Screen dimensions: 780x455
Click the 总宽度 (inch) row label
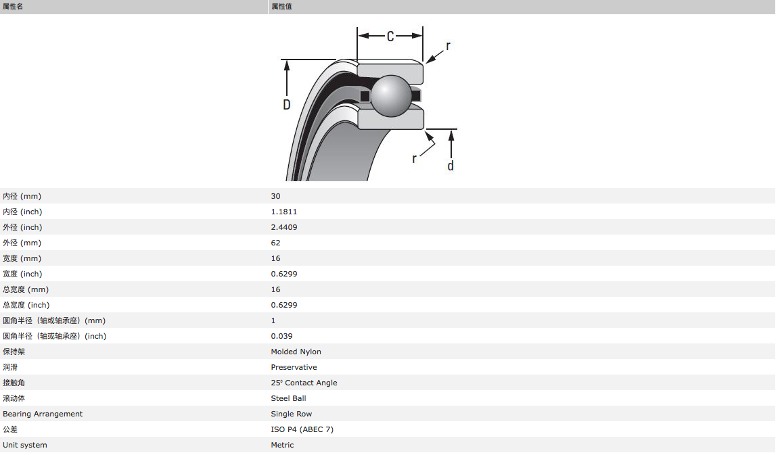(26, 305)
